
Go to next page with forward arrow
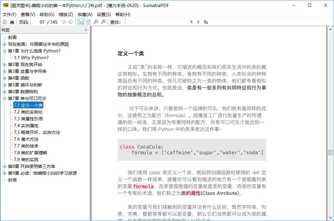point(71,22)
